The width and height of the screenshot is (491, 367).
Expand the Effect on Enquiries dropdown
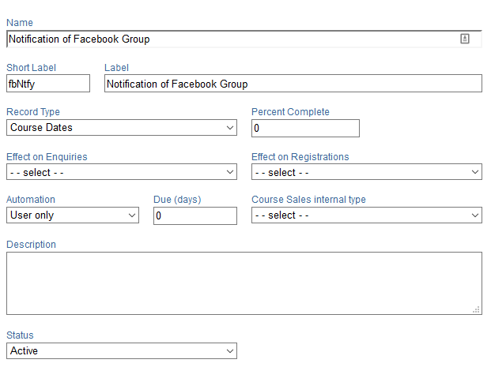[122, 172]
